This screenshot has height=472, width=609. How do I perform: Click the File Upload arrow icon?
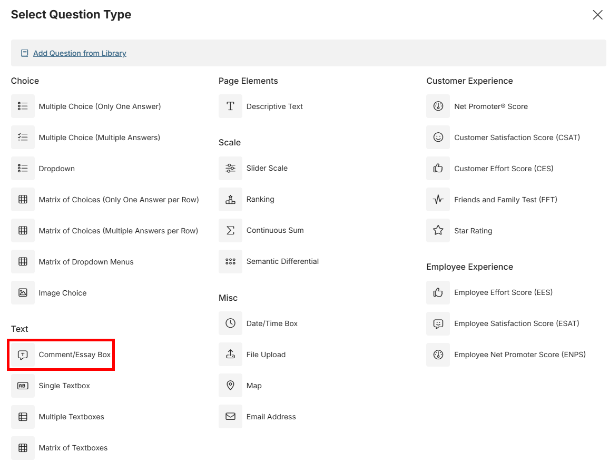tap(230, 355)
